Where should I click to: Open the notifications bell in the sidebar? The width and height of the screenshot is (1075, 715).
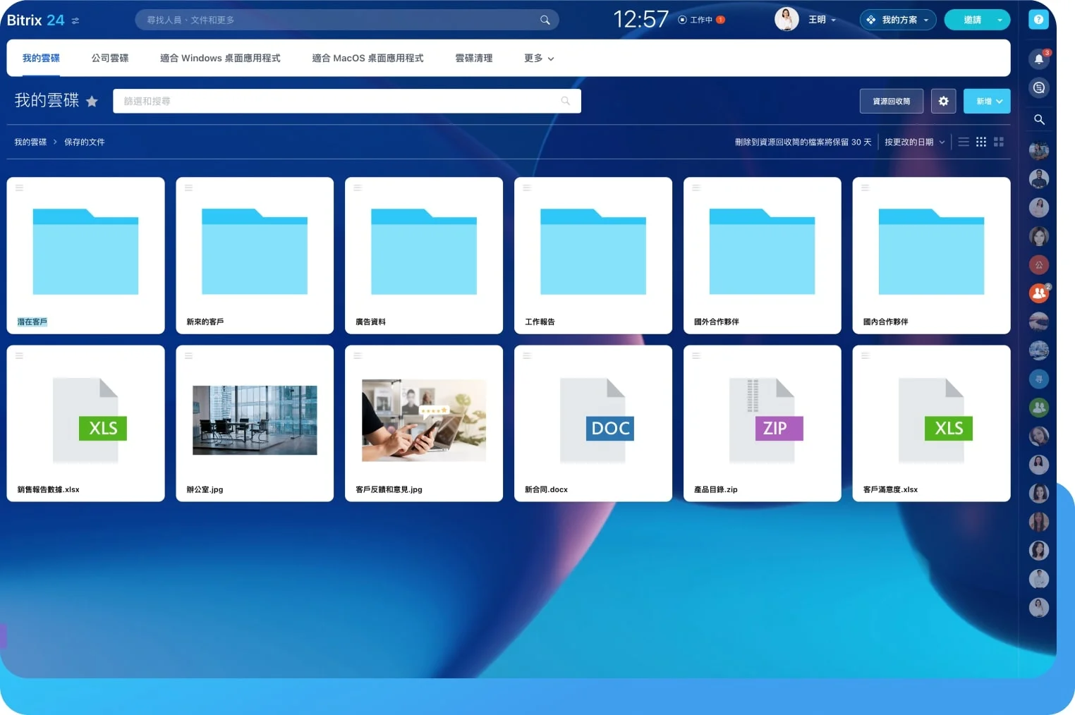pyautogui.click(x=1038, y=59)
